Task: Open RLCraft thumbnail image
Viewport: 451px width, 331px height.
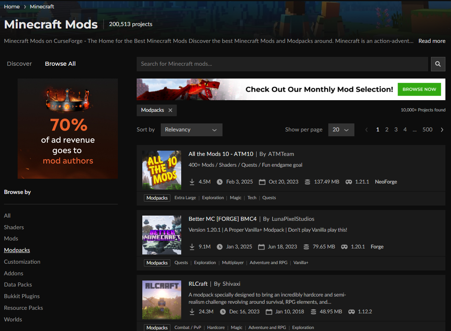Action: click(x=162, y=300)
